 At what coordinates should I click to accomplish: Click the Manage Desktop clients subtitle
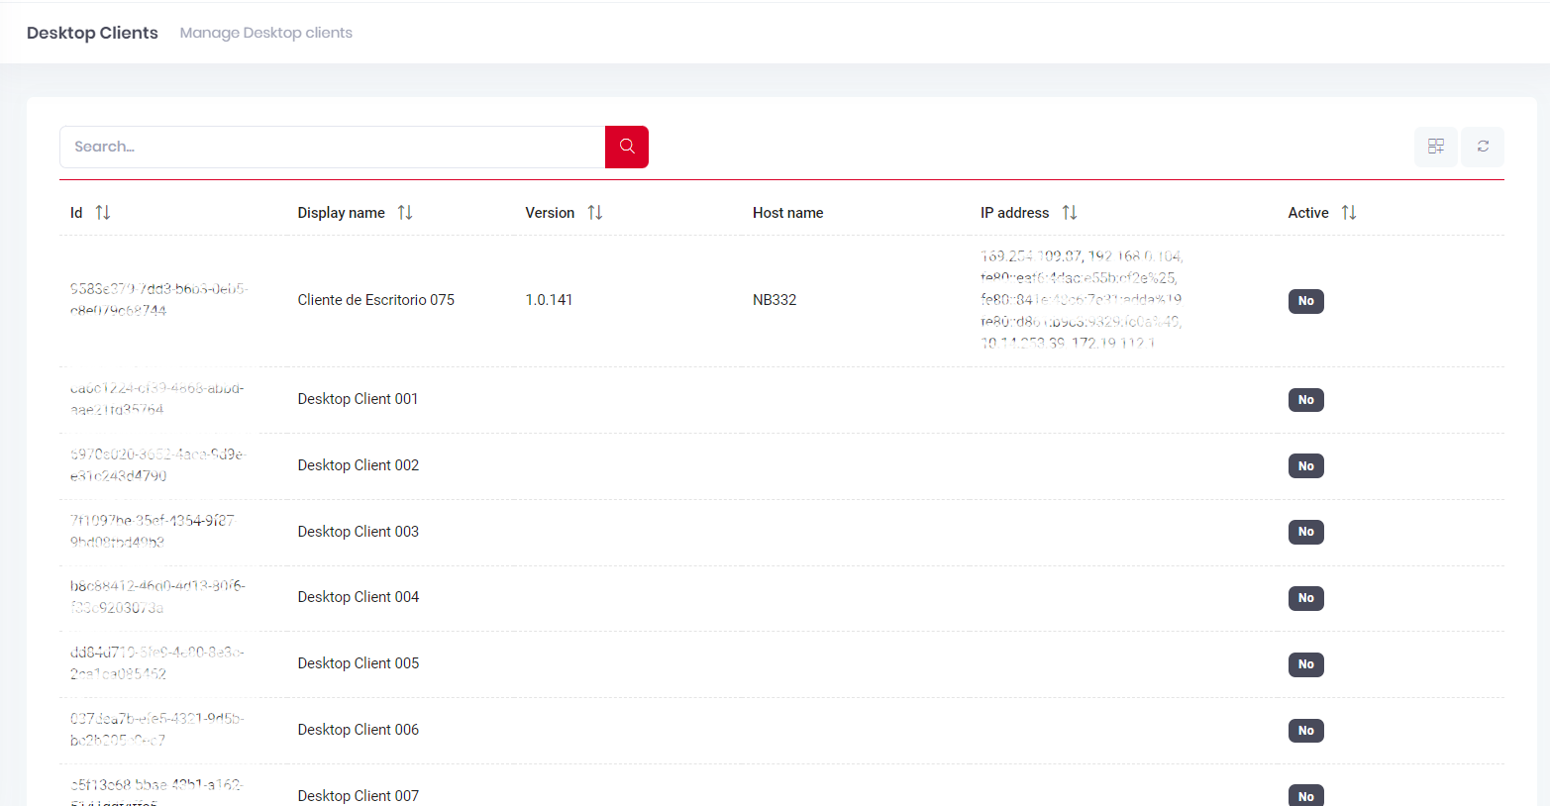click(266, 33)
